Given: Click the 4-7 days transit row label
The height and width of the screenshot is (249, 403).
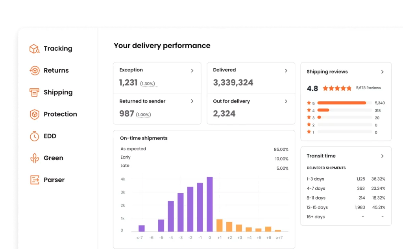Looking at the screenshot, I should pyautogui.click(x=316, y=189).
